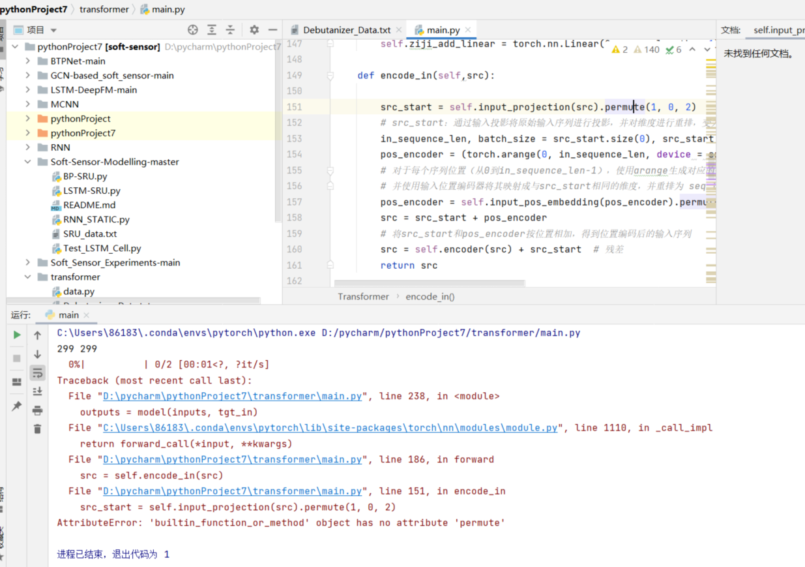The image size is (805, 567).
Task: Collapse the Soft-Sensor-Modelling-master folder
Action: (x=28, y=162)
